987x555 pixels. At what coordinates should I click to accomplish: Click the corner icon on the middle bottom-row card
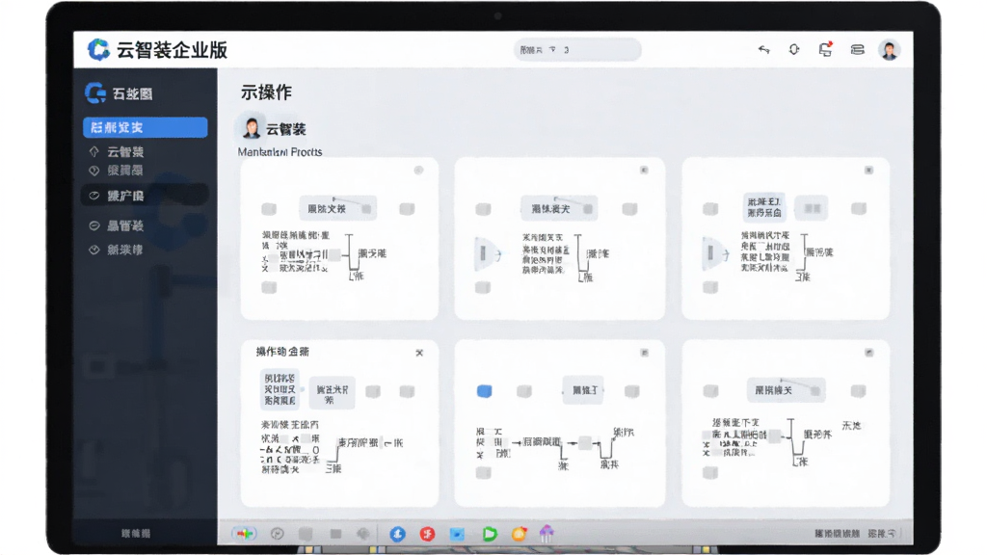tap(644, 353)
